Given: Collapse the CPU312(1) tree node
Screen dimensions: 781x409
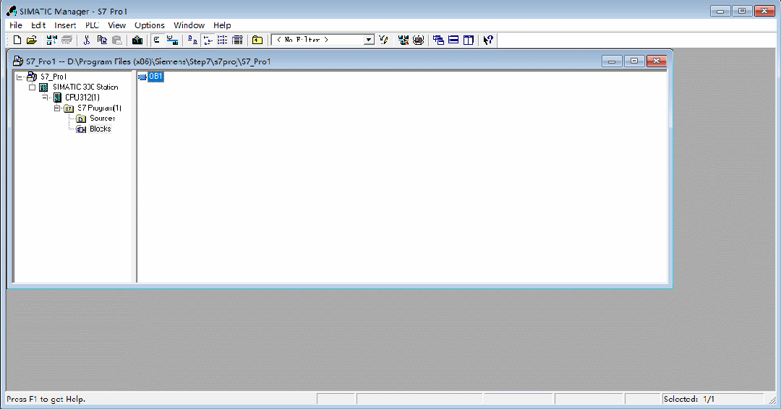Looking at the screenshot, I should (x=44, y=98).
